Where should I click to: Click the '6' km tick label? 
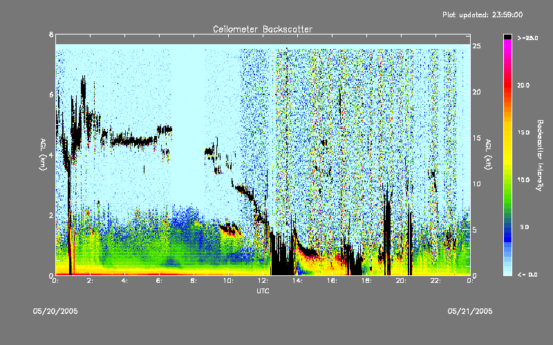pyautogui.click(x=51, y=95)
